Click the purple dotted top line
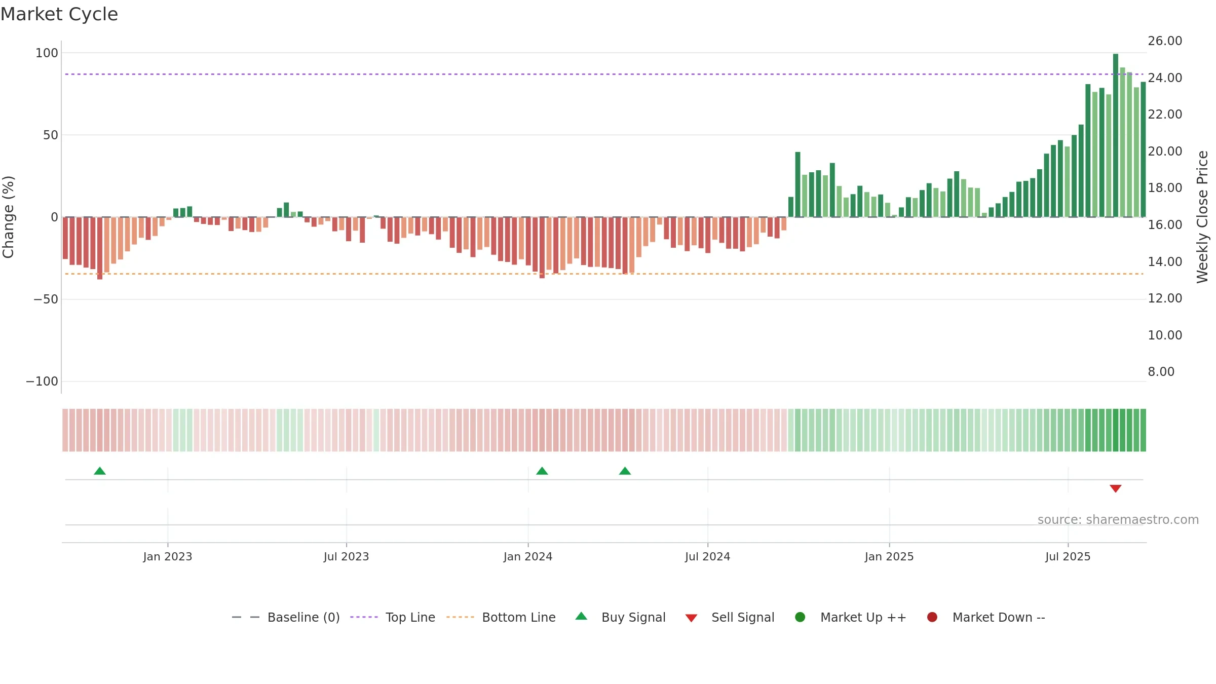This screenshot has height=684, width=1216. pos(604,74)
